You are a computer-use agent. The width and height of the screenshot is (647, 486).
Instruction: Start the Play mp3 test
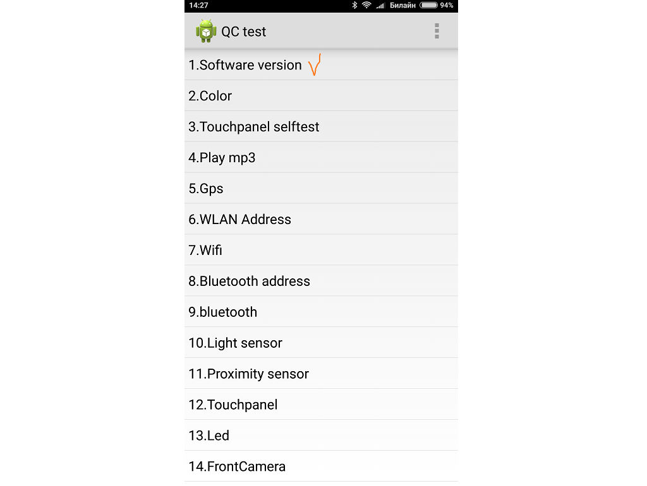click(222, 158)
